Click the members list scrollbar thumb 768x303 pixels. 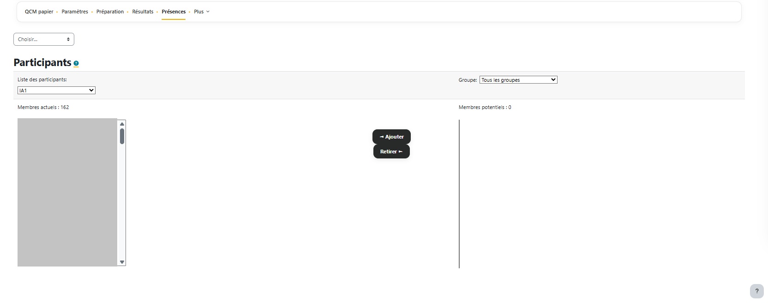pyautogui.click(x=122, y=136)
